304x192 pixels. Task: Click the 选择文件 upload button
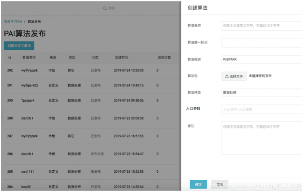pos(234,76)
